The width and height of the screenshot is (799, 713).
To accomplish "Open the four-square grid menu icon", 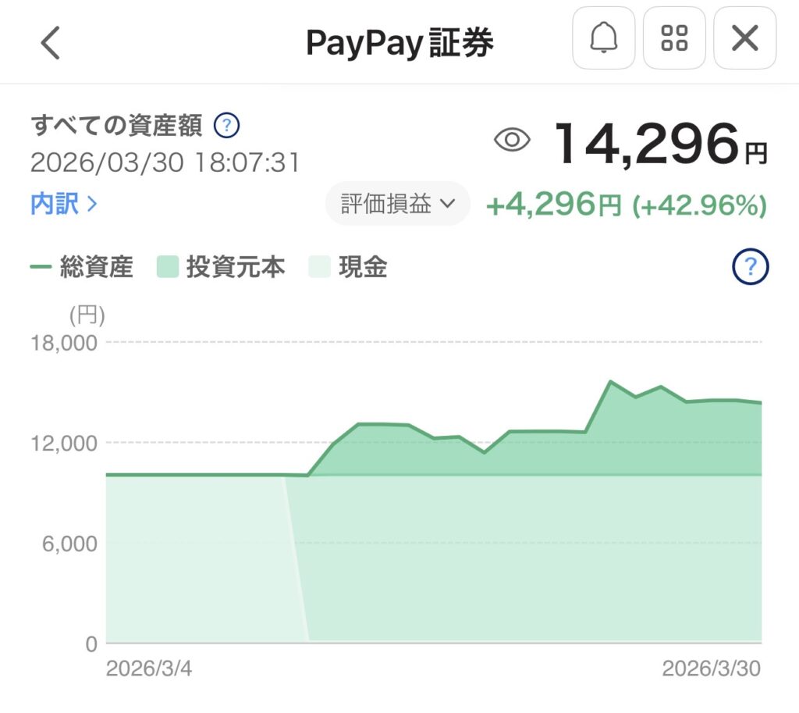I will click(674, 38).
